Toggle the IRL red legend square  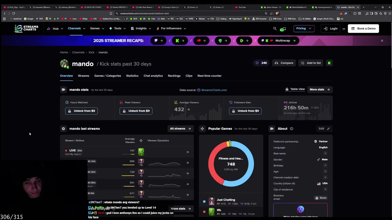tap(204, 212)
